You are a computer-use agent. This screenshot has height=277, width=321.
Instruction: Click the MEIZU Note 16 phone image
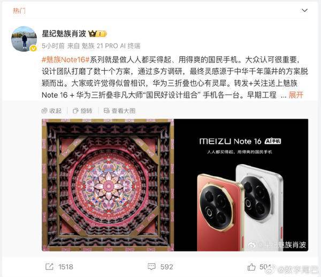click(x=241, y=185)
